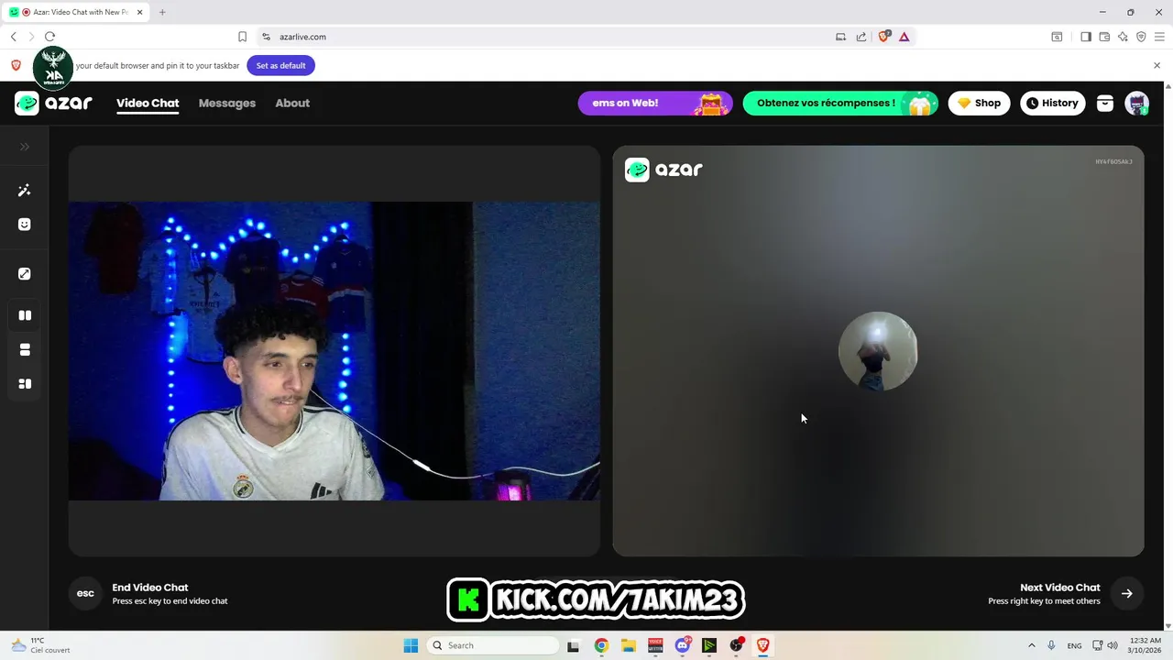
Task: Click the share page icon
Action: 861,37
